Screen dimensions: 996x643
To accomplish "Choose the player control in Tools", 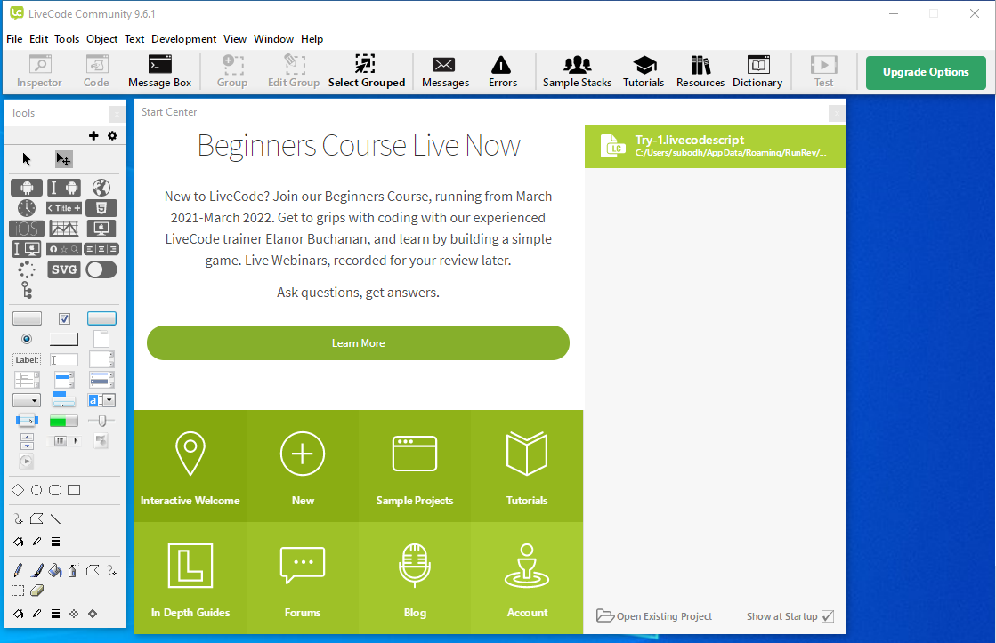I will [x=27, y=462].
